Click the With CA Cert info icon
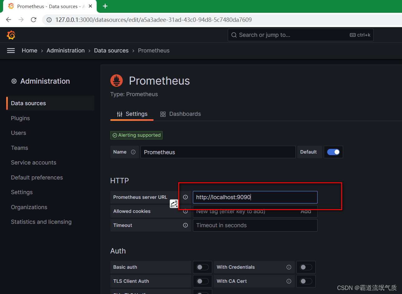The image size is (402, 294). (289, 281)
